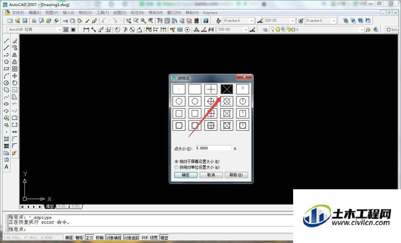Select the Line draw tool
The height and width of the screenshot is (243, 401).
pos(6,40)
